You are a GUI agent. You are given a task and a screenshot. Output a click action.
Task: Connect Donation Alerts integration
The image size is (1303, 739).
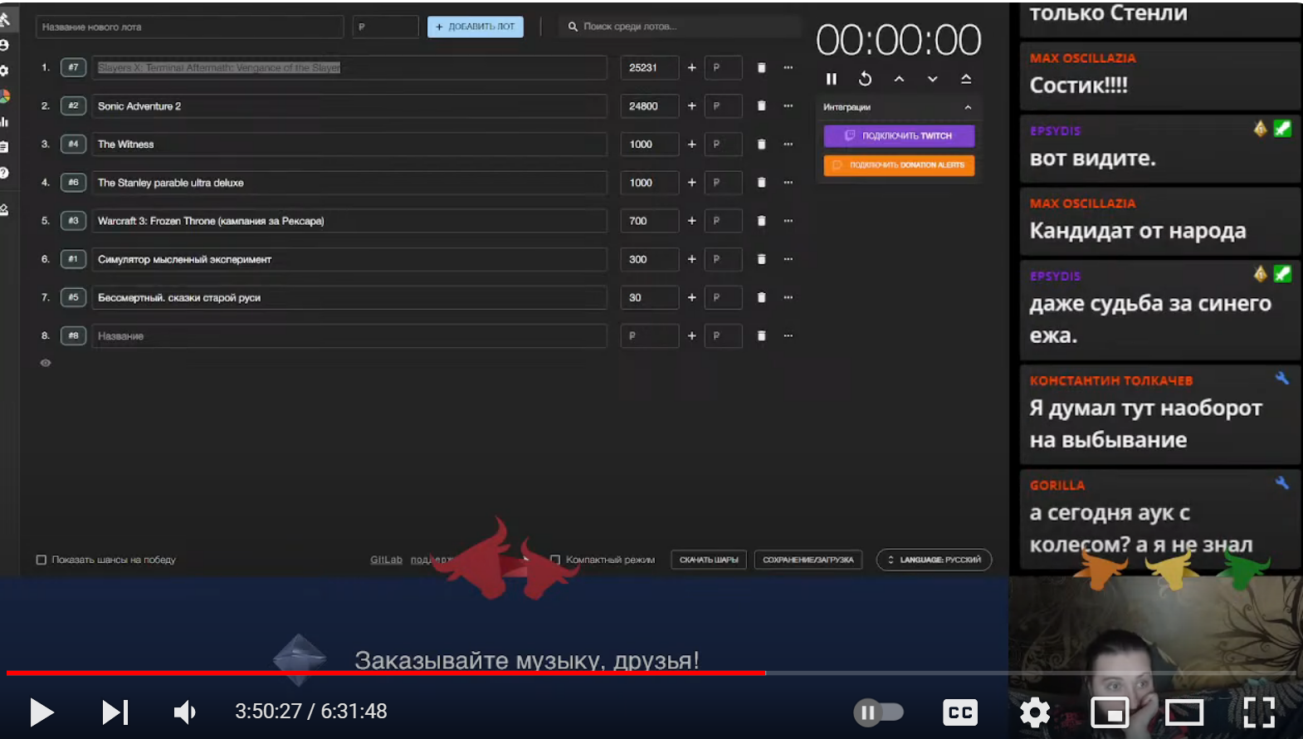pyautogui.click(x=899, y=165)
